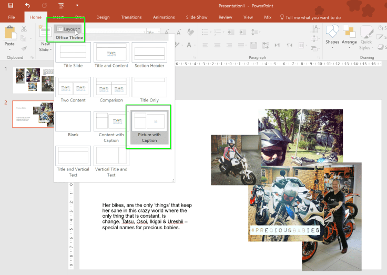Click the Undo arrow icon
Viewport: 387px width, 275px height.
click(x=27, y=5)
